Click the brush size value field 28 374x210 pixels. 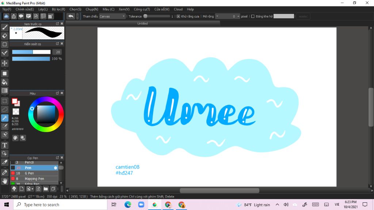tap(57, 52)
